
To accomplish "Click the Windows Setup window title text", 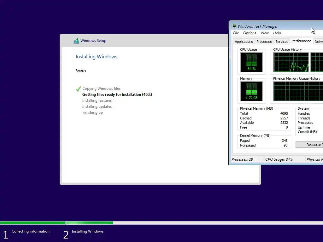I will 93,41.
